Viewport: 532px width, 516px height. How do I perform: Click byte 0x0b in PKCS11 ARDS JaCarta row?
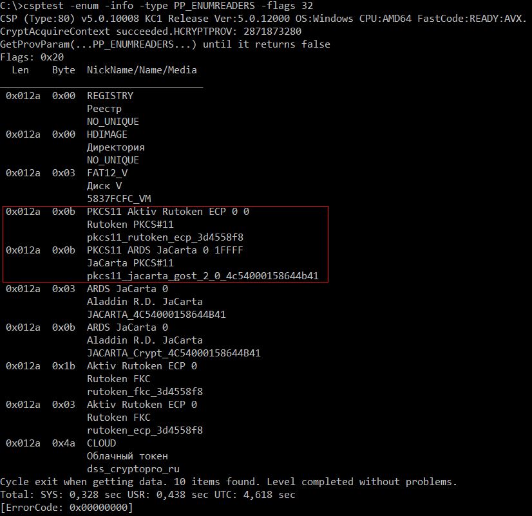(64, 250)
